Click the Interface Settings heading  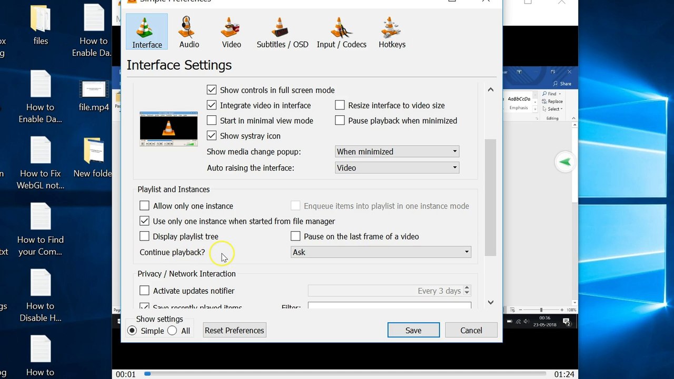click(x=179, y=65)
